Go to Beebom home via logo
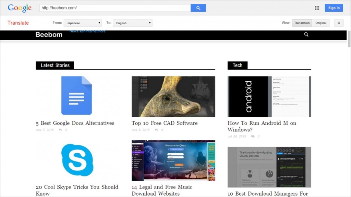 49,35
